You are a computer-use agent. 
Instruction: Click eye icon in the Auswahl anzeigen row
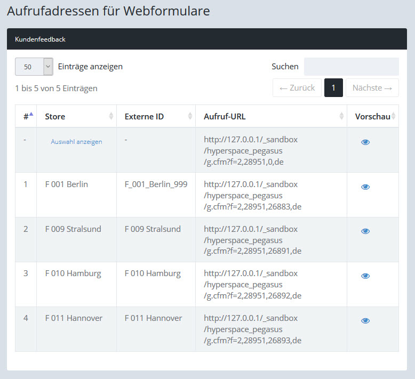[x=365, y=142]
